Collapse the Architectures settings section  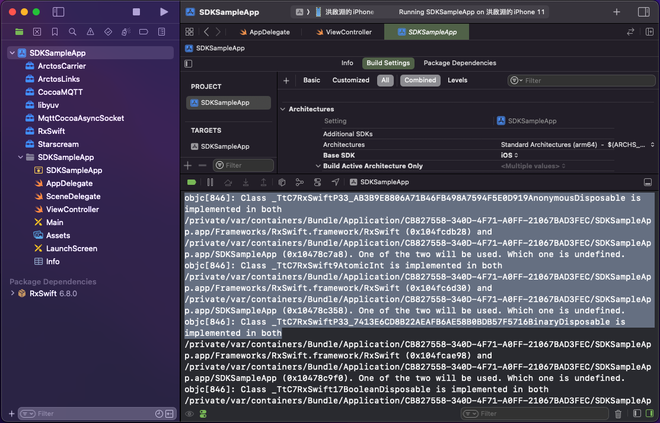pyautogui.click(x=283, y=109)
